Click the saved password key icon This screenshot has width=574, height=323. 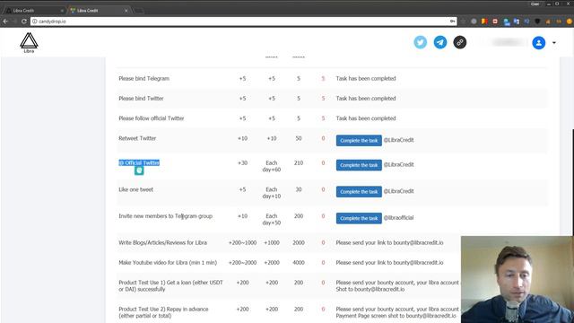pos(452,22)
